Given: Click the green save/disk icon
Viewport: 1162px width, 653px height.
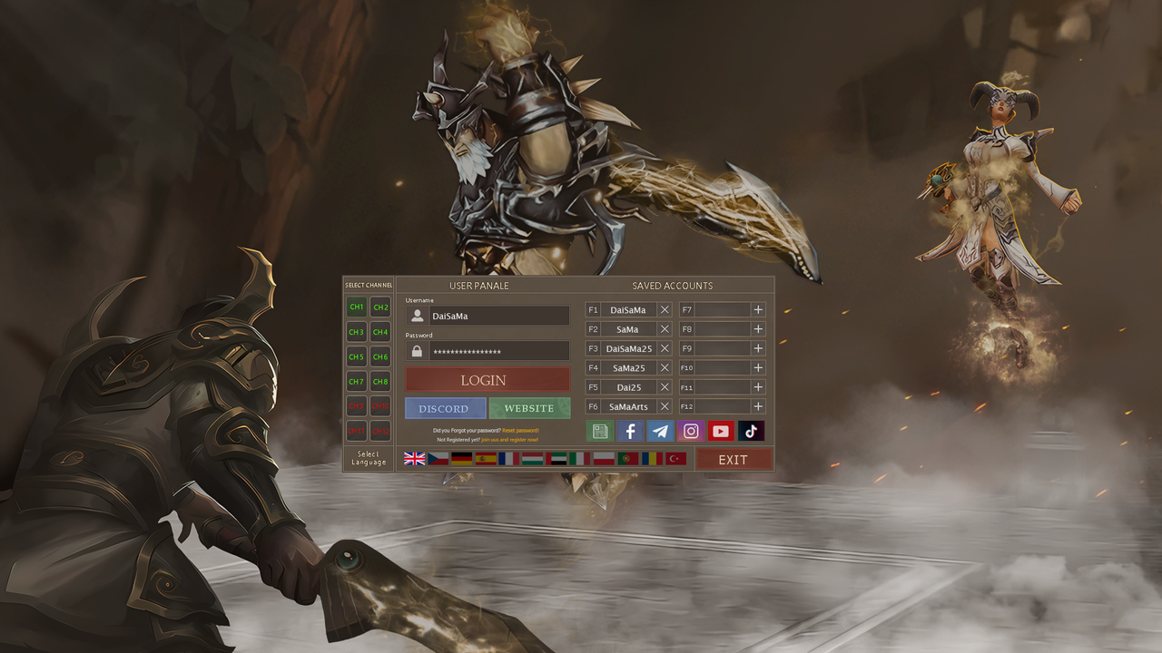Looking at the screenshot, I should pyautogui.click(x=600, y=431).
